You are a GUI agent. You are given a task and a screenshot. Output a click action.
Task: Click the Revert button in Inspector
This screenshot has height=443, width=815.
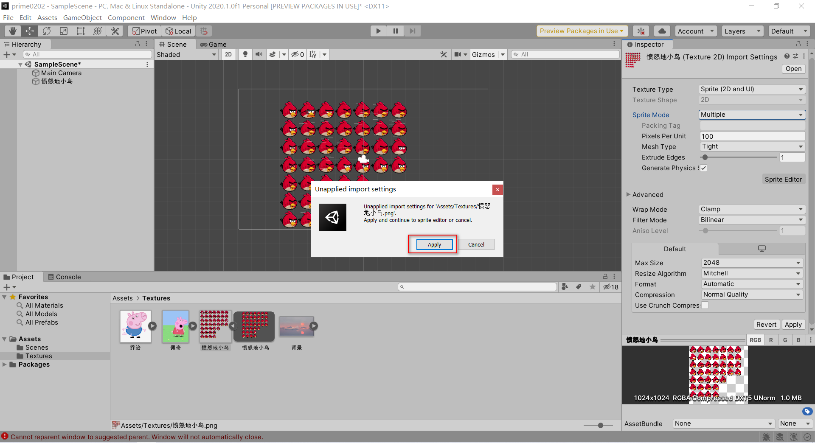pyautogui.click(x=766, y=324)
